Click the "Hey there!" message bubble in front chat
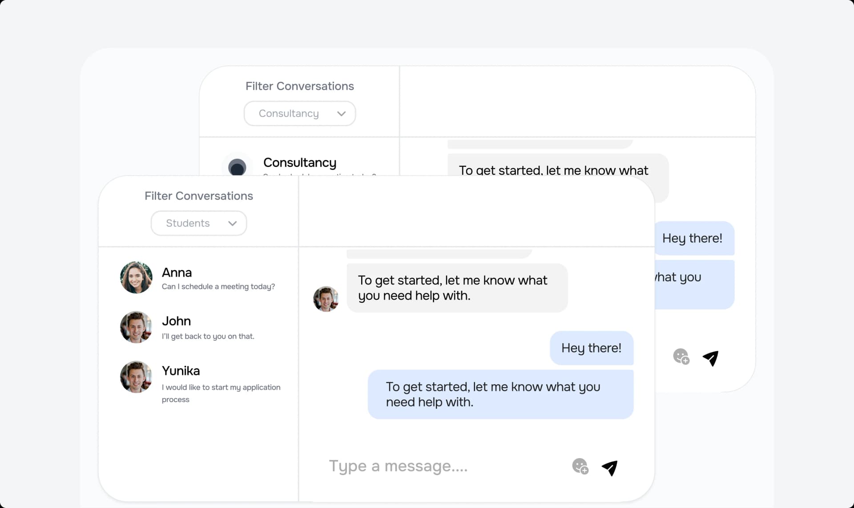This screenshot has height=508, width=854. tap(591, 348)
